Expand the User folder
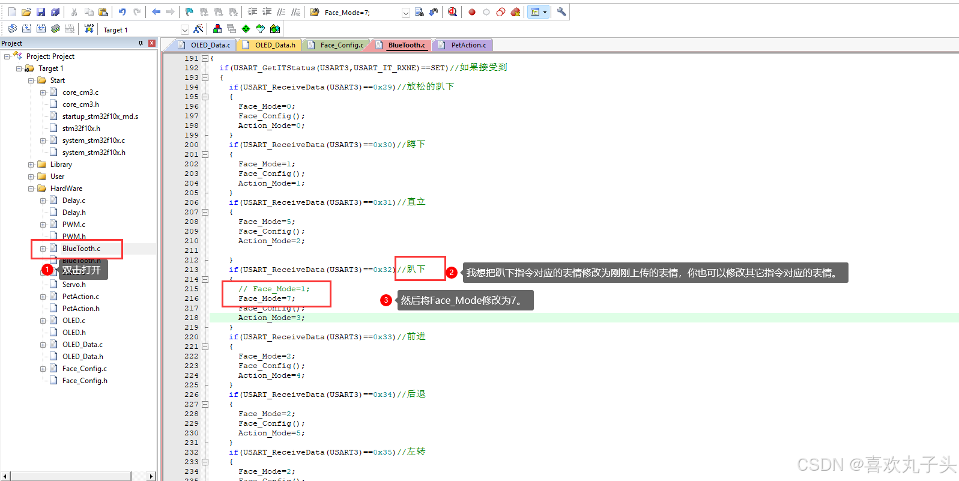The image size is (959, 481). tap(31, 177)
